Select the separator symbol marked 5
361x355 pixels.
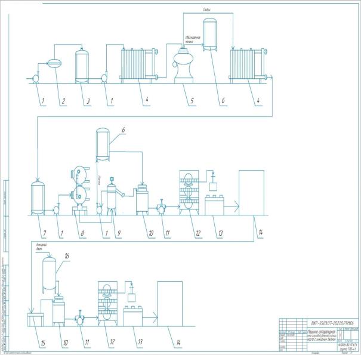pyautogui.click(x=184, y=65)
